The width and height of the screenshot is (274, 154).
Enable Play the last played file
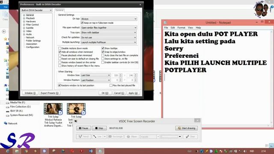pyautogui.click(x=111, y=86)
